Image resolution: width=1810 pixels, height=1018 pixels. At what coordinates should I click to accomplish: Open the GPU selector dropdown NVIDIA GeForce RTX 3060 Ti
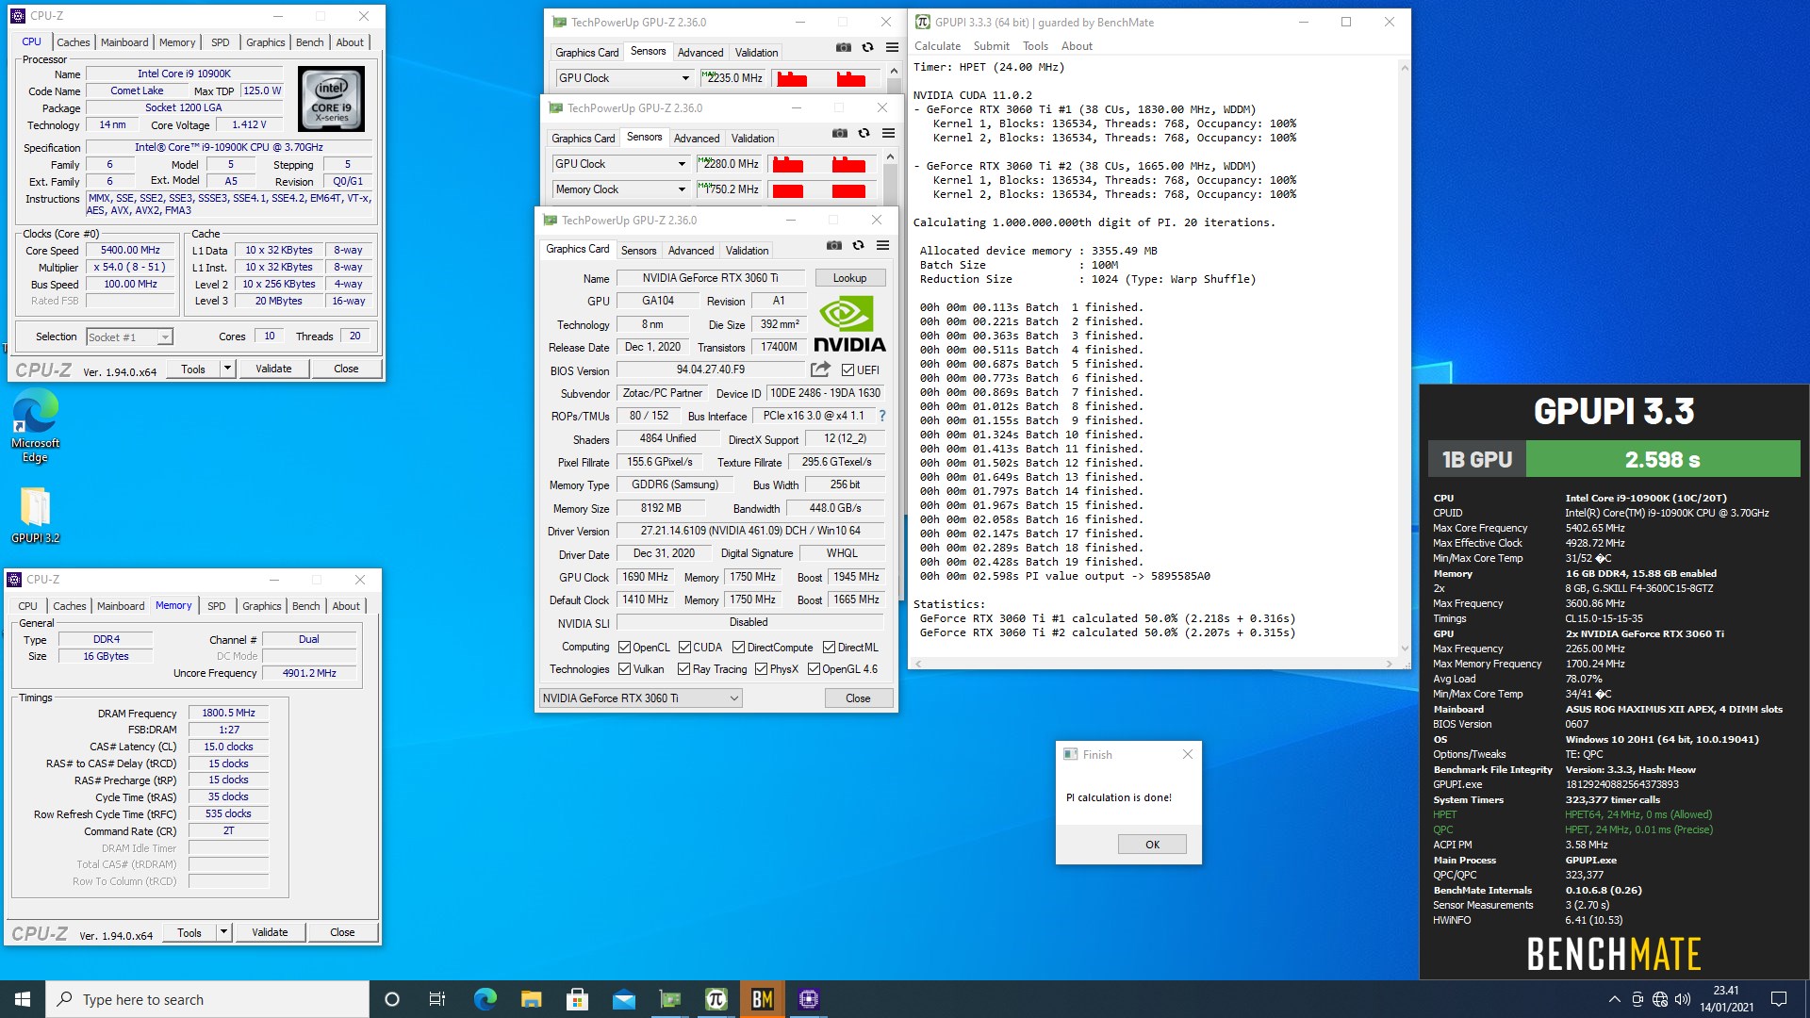point(640,698)
